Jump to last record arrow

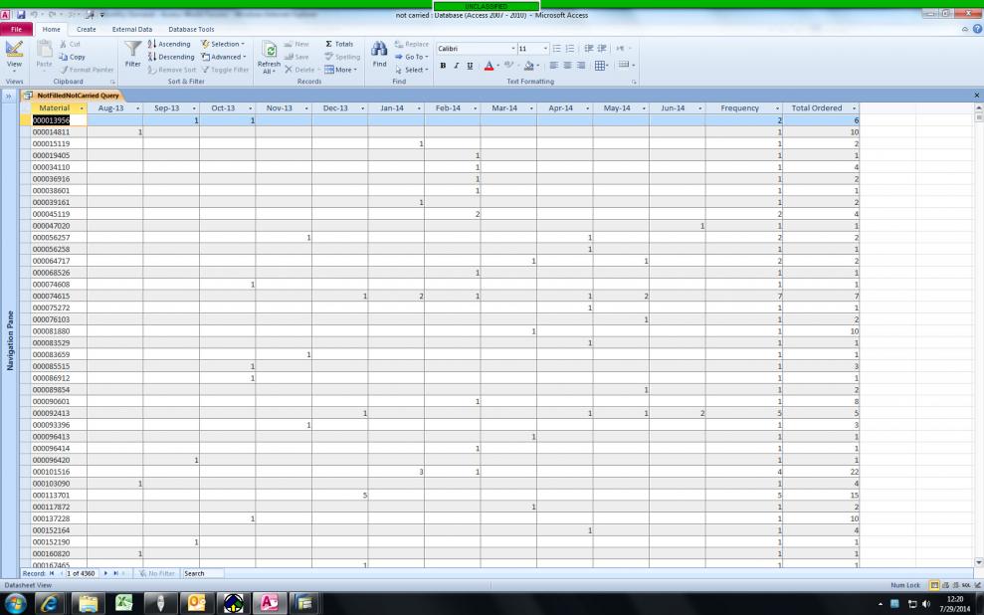[115, 573]
